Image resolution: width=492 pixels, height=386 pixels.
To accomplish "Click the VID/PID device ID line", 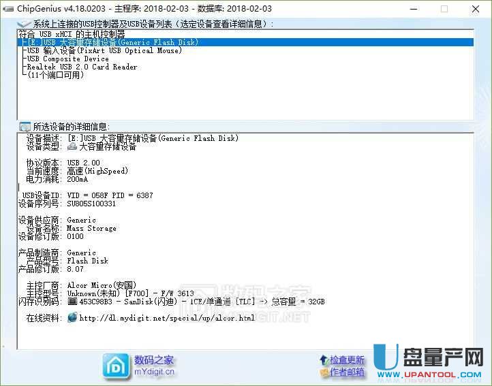I will 110,195.
